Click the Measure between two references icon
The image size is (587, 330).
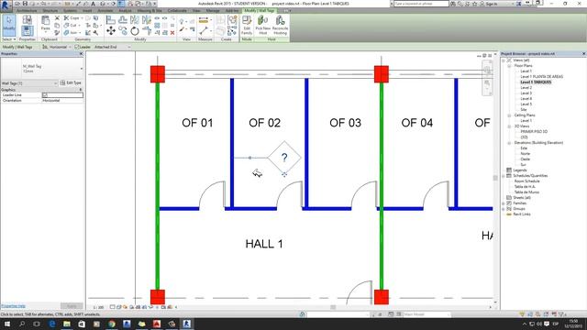[204, 20]
